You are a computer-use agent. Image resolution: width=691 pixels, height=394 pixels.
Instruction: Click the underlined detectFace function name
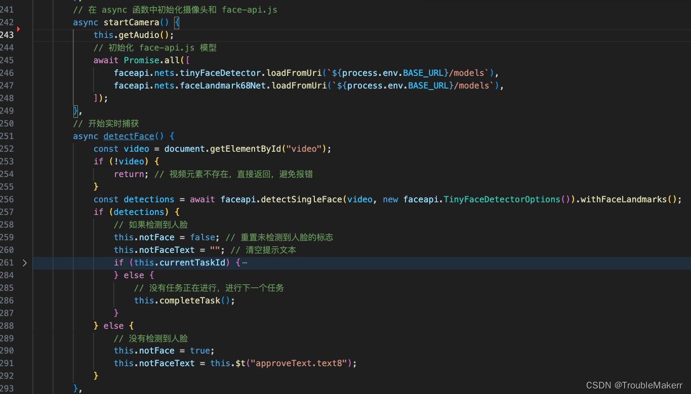tap(129, 136)
